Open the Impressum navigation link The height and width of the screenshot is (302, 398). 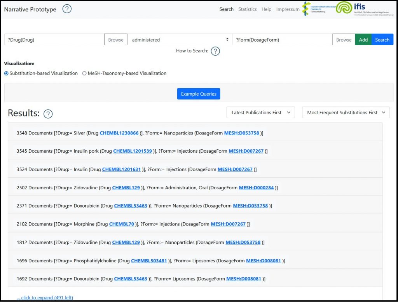pyautogui.click(x=288, y=9)
